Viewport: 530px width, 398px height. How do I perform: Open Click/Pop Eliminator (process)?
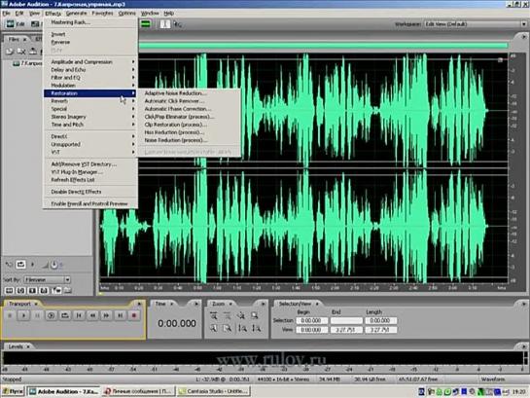(x=189, y=117)
